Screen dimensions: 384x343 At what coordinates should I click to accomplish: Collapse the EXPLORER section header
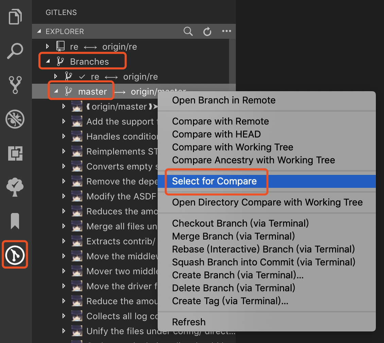[x=39, y=31]
